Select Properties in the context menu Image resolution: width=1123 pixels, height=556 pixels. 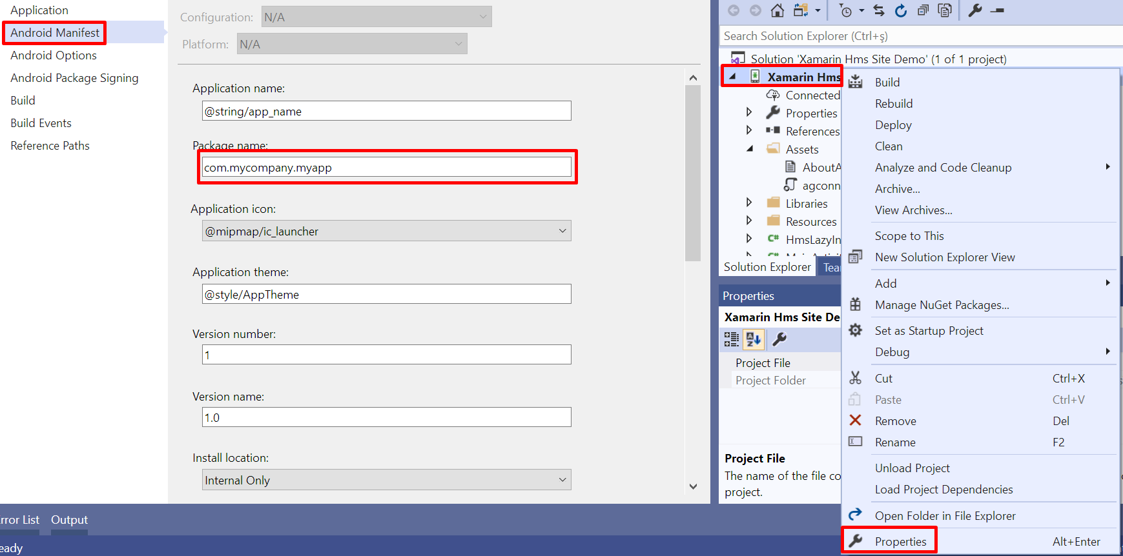click(x=900, y=542)
